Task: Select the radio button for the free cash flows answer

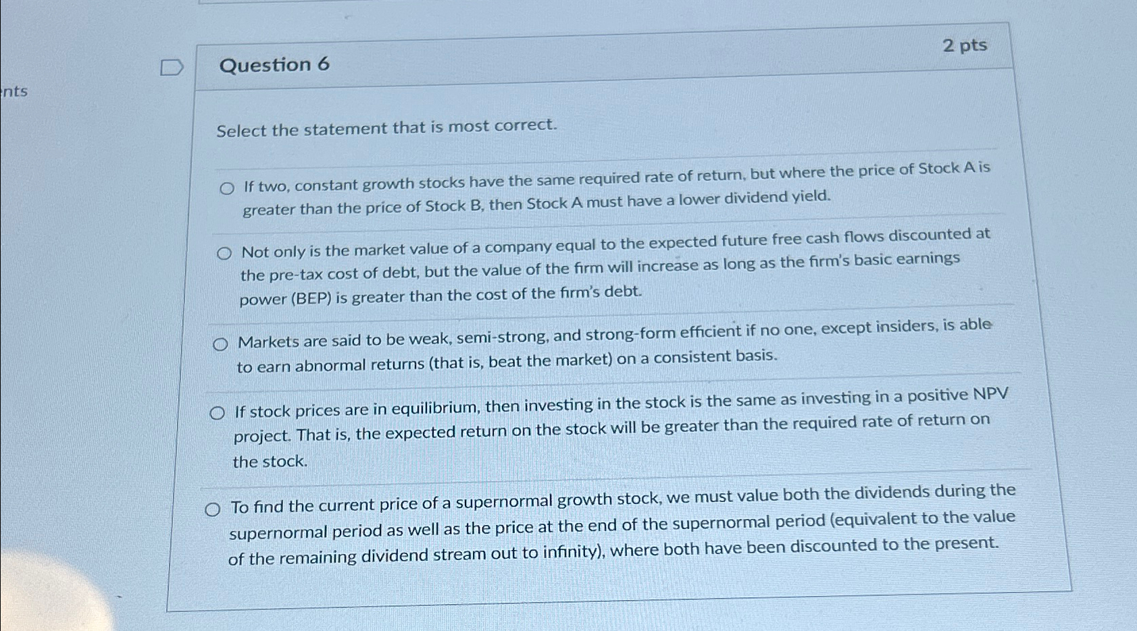Action: (x=222, y=254)
